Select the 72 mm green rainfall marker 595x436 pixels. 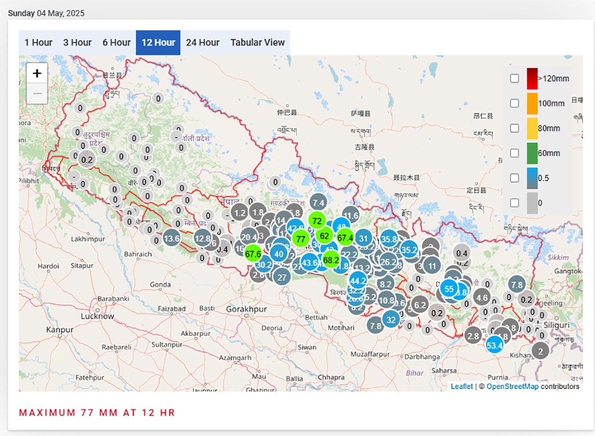(x=317, y=220)
